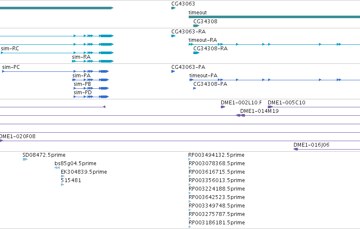Click the CG34308-PA protein arrow glyph
Viewport: 360px width, 229px height.
[x=195, y=88]
